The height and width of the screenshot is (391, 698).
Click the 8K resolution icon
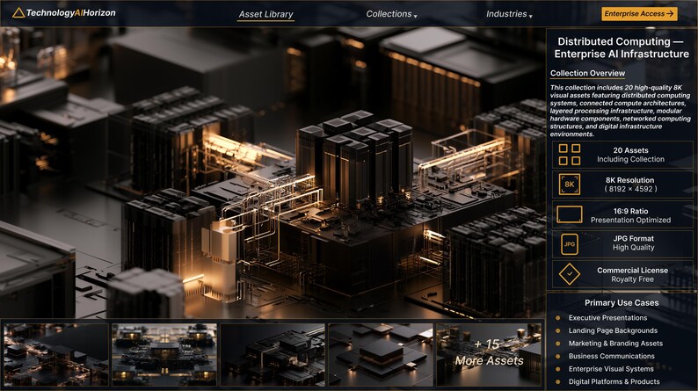click(570, 185)
